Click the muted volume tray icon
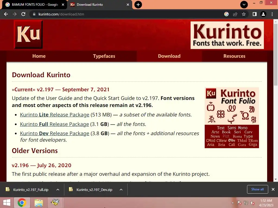This screenshot has width=278, height=208. click(252, 203)
